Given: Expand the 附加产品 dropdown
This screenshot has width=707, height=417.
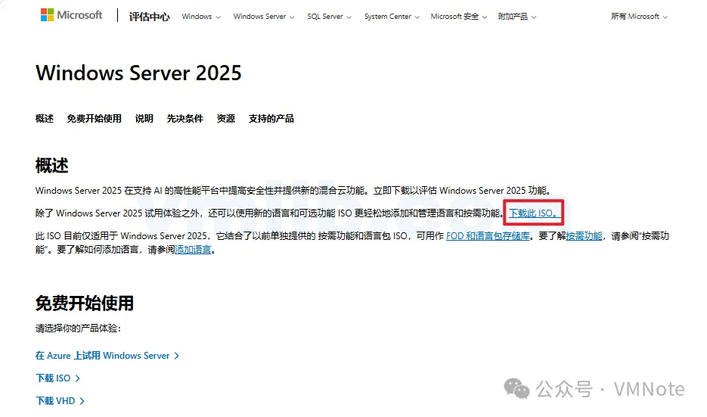Looking at the screenshot, I should coord(517,17).
